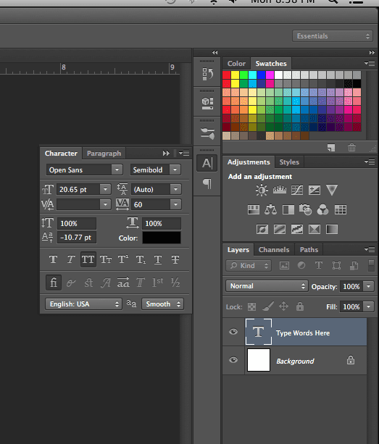Switch to the Paths tab
Image resolution: width=379 pixels, height=444 pixels.
(x=309, y=249)
